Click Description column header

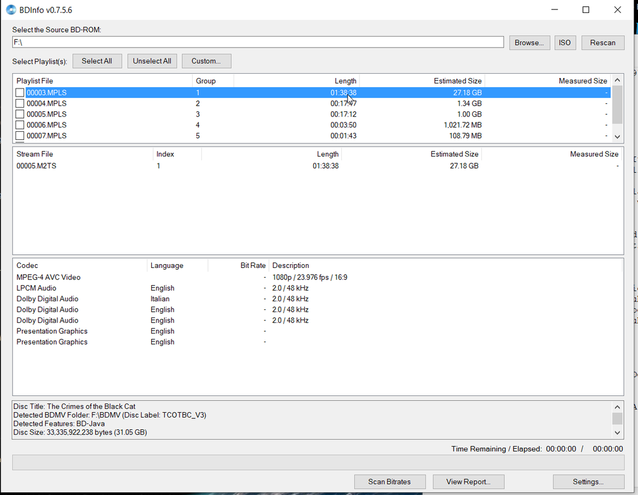(445, 265)
